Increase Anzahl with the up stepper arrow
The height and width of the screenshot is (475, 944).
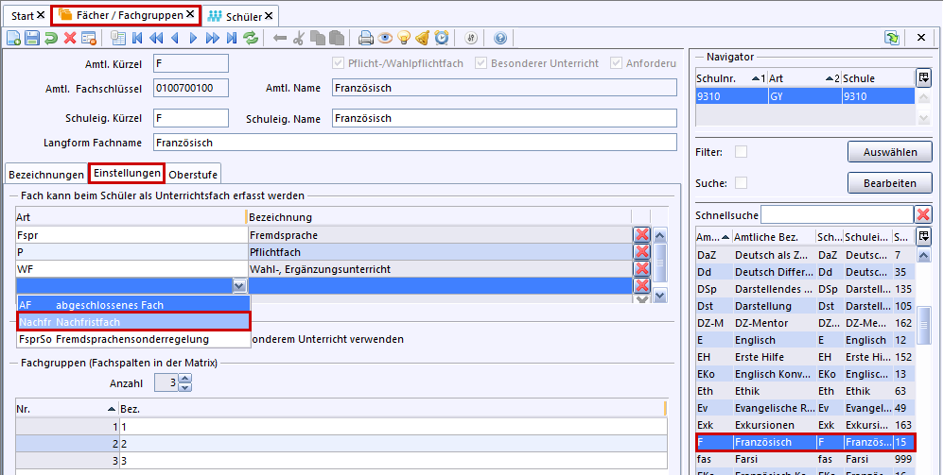184,379
